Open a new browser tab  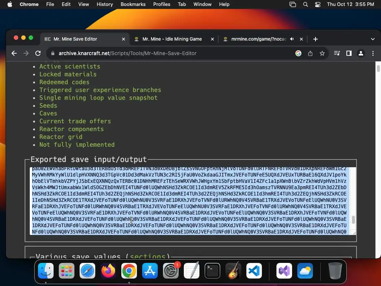tap(316, 39)
